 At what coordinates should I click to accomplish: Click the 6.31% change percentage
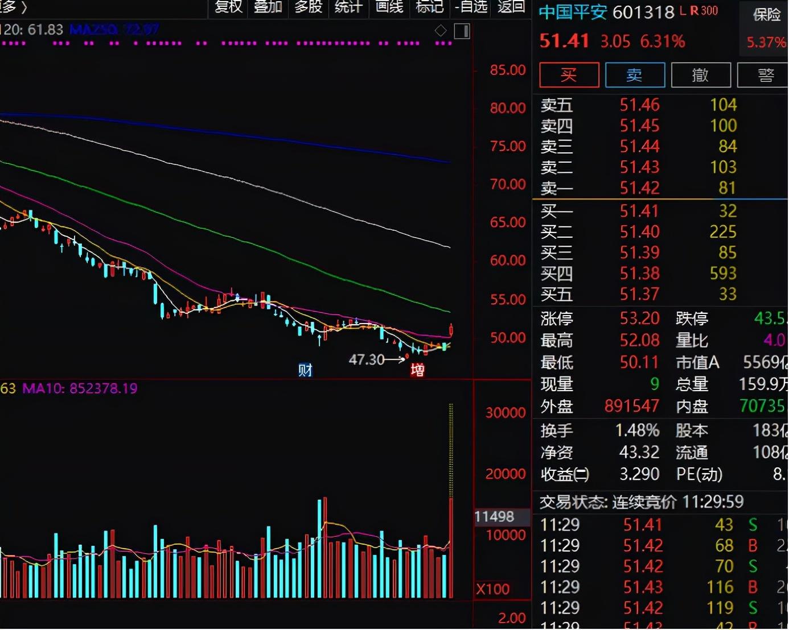[x=663, y=42]
